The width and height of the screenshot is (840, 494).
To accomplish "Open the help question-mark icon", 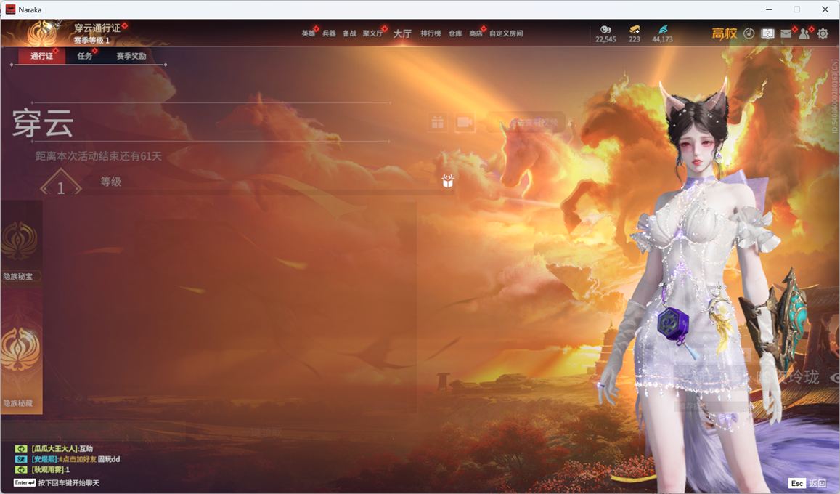I will pyautogui.click(x=767, y=33).
